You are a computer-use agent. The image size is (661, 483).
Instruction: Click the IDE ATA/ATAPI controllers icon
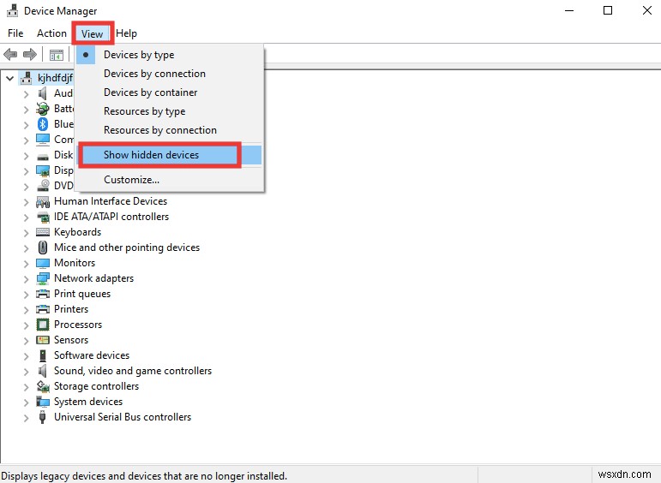(x=43, y=217)
